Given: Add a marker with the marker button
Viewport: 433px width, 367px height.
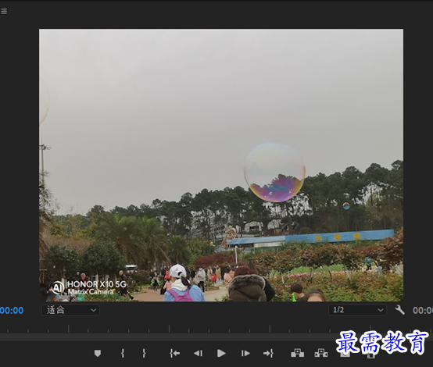Looking at the screenshot, I should [x=98, y=353].
